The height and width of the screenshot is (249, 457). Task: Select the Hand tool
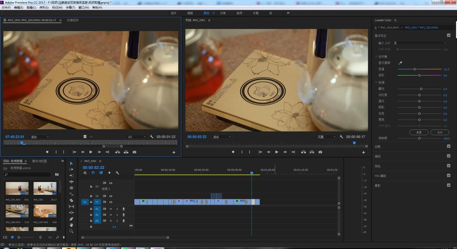(x=72, y=225)
